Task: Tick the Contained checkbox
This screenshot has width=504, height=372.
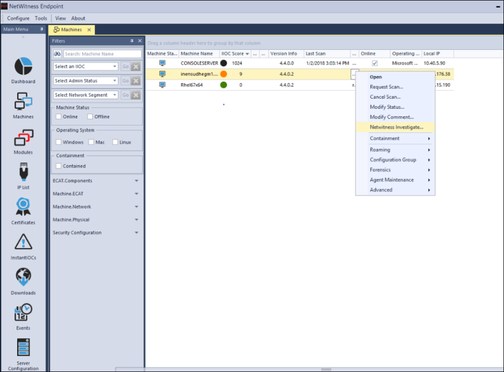Action: click(59, 166)
